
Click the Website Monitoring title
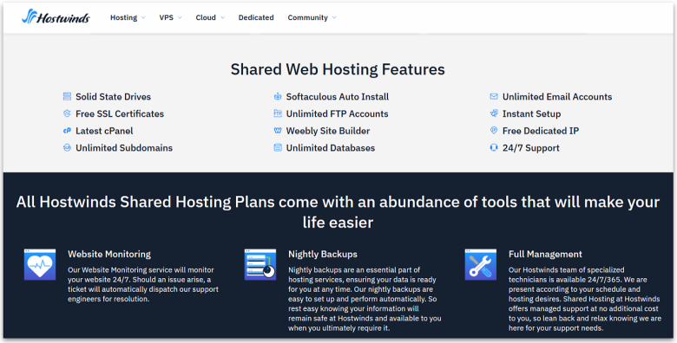[x=109, y=255]
